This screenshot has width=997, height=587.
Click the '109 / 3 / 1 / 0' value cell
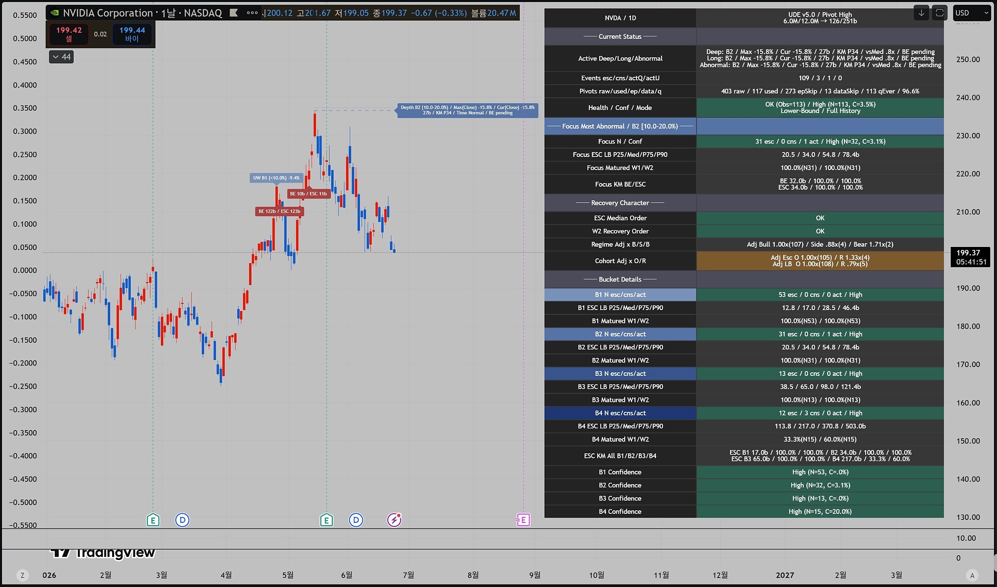click(820, 78)
